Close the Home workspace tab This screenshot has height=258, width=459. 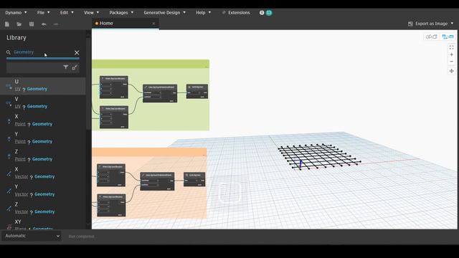pos(153,24)
